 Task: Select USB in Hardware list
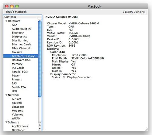(14, 91)
